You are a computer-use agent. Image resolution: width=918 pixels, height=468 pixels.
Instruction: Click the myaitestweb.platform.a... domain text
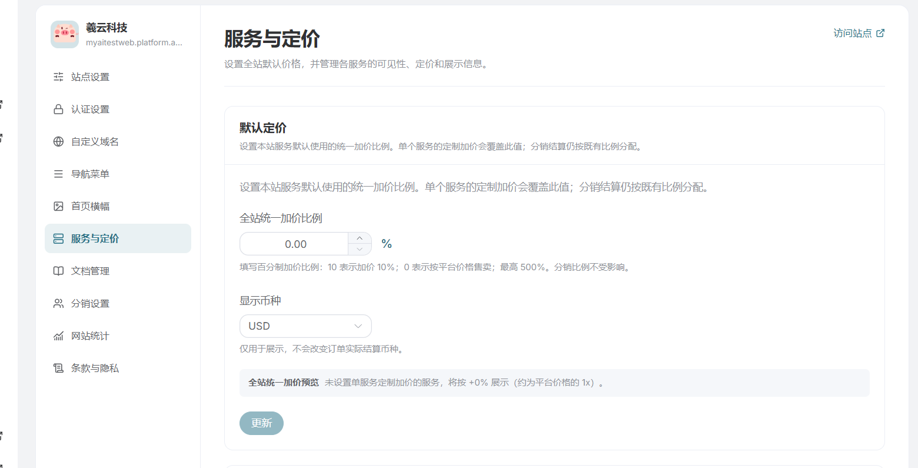[134, 42]
